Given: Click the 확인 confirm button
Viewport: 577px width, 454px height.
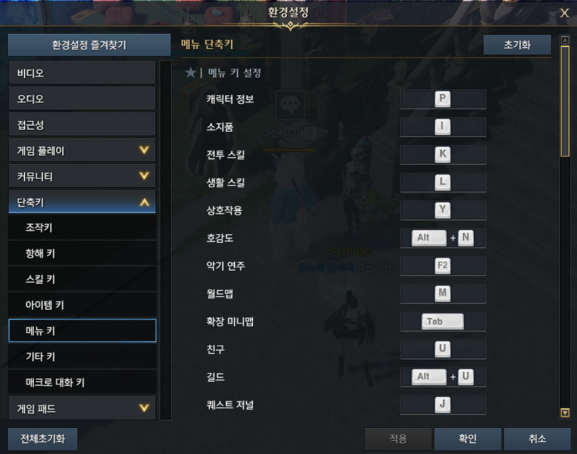Looking at the screenshot, I should pos(467,439).
